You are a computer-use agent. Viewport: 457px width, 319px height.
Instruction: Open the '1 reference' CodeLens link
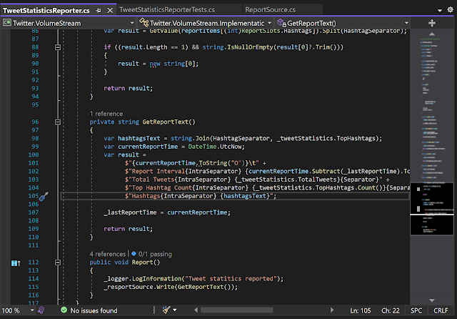click(106, 114)
